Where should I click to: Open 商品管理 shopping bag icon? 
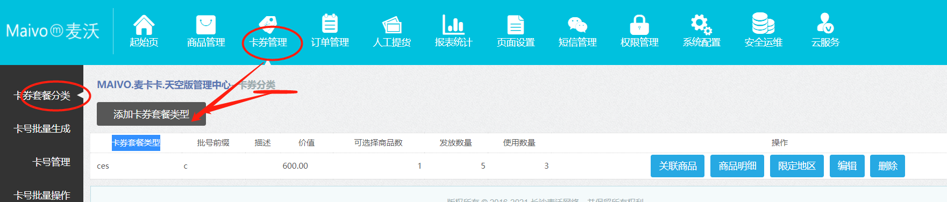(x=205, y=25)
